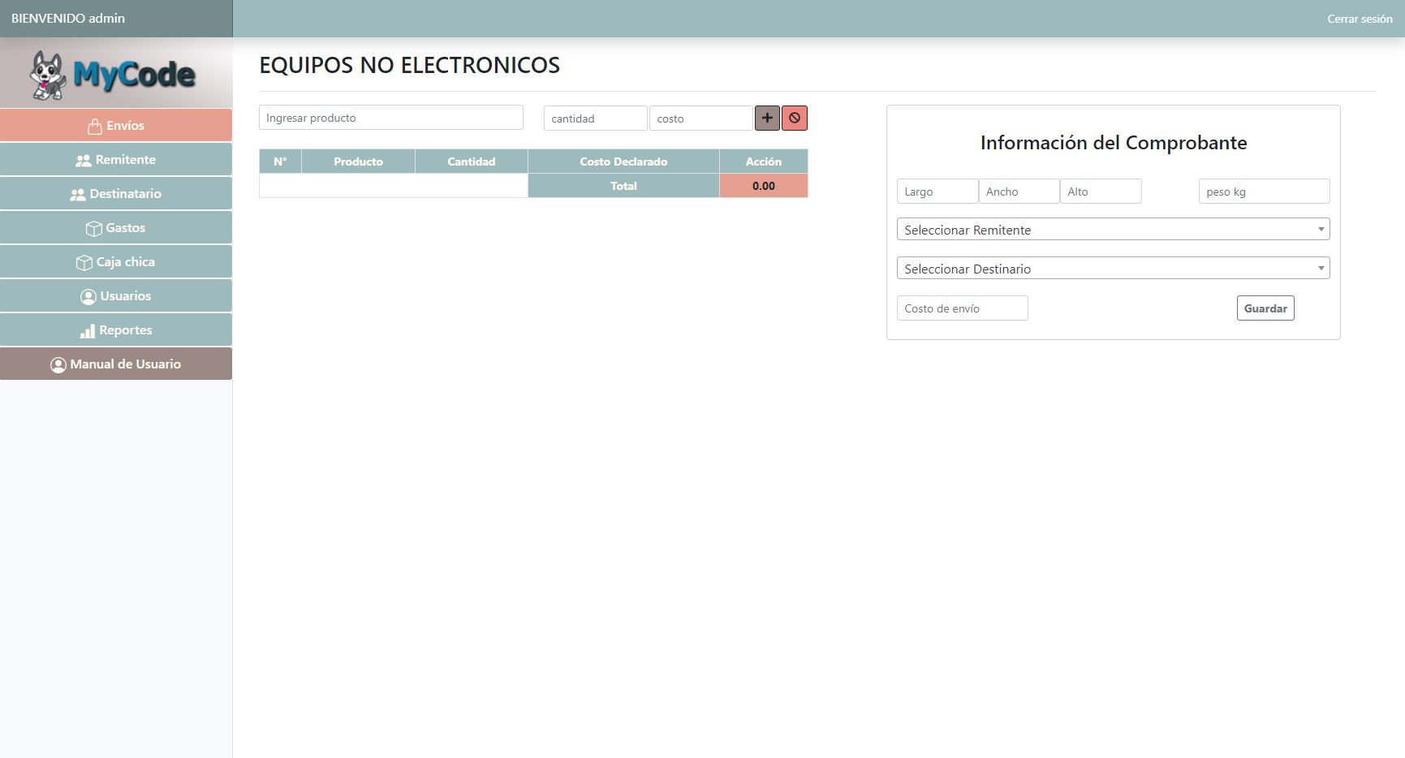Click the red cancel circle icon
This screenshot has width=1405, height=758.
[x=794, y=118]
